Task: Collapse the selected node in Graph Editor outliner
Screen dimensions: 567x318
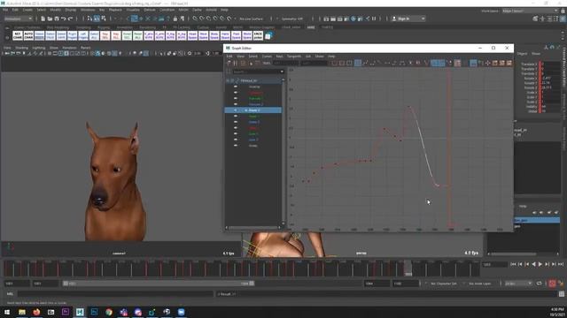Action: tap(228, 80)
